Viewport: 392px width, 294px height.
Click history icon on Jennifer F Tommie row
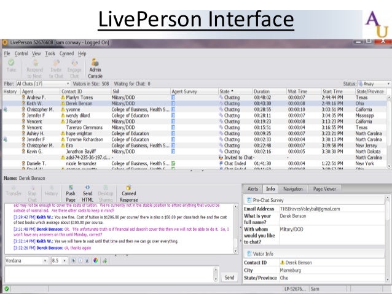6,139
